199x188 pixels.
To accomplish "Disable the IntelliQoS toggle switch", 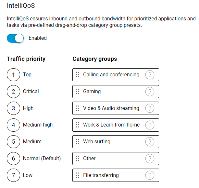I will click(15, 38).
